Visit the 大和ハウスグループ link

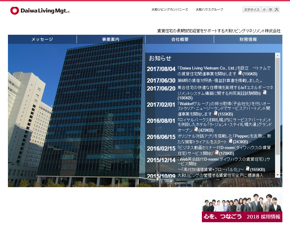209,10
